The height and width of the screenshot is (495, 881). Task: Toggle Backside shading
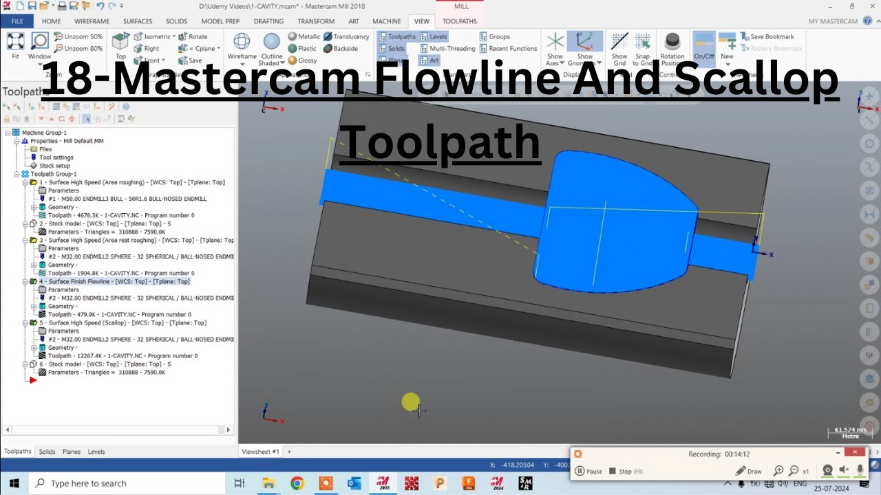pos(341,49)
